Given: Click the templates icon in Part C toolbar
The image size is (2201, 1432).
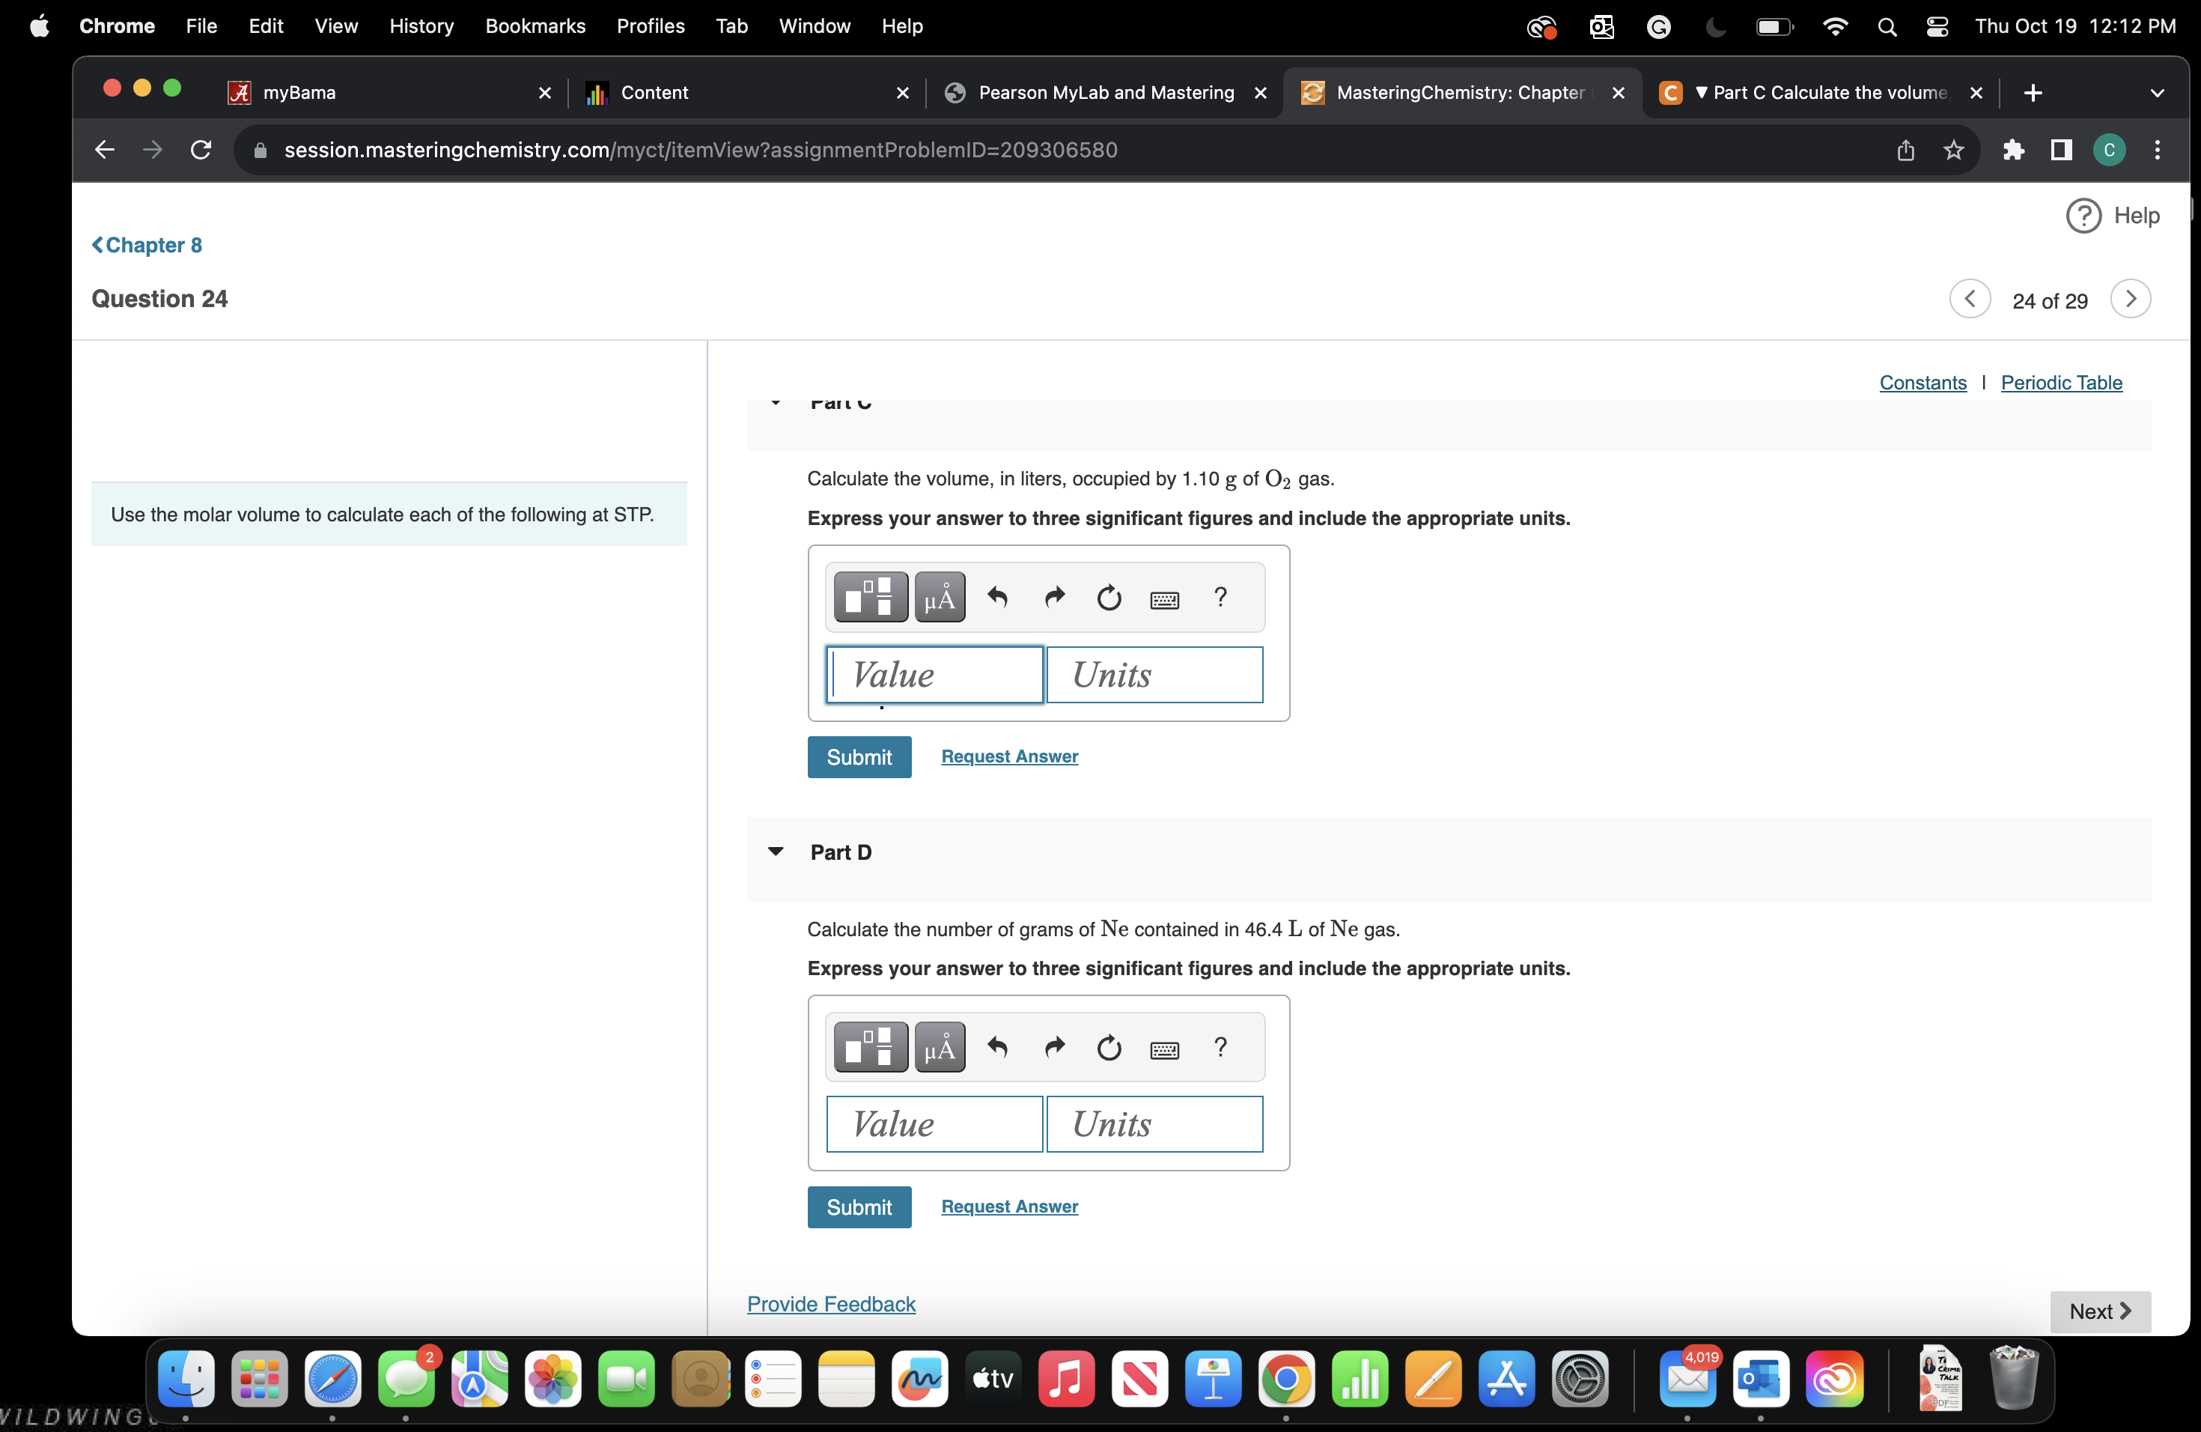Looking at the screenshot, I should (869, 597).
